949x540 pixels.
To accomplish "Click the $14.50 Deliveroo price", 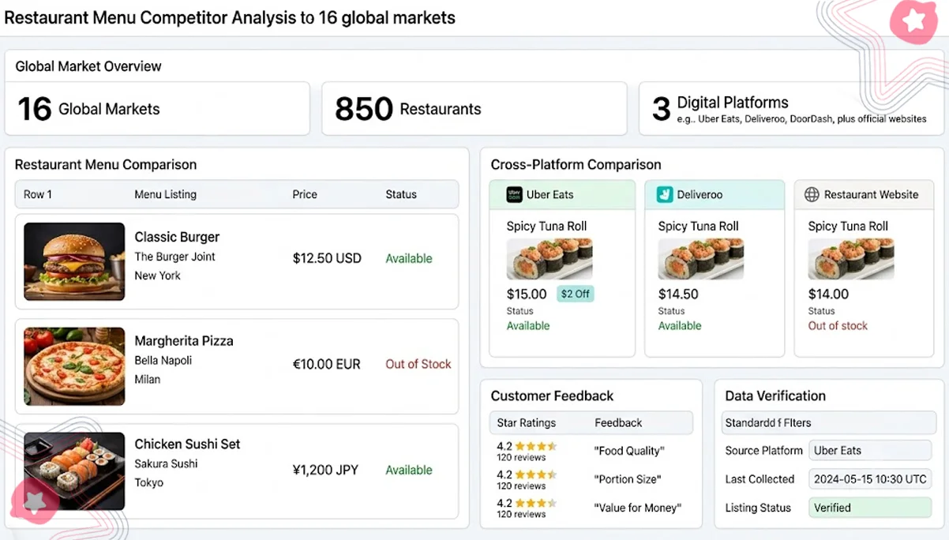I will 678,294.
